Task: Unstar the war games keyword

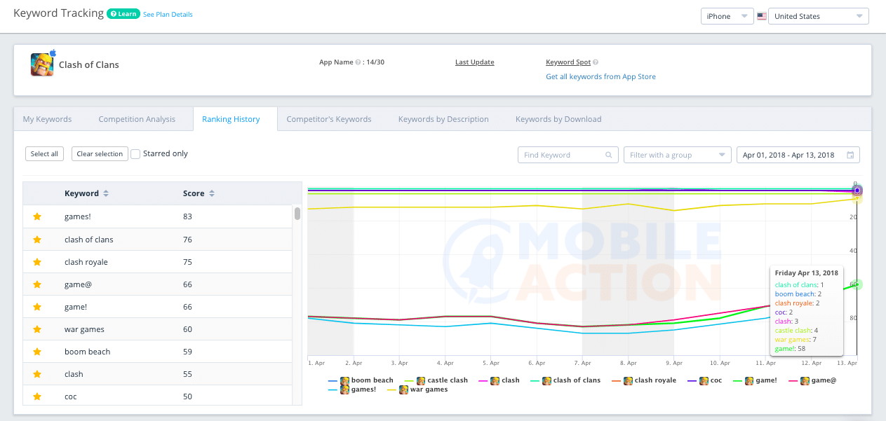Action: point(37,329)
